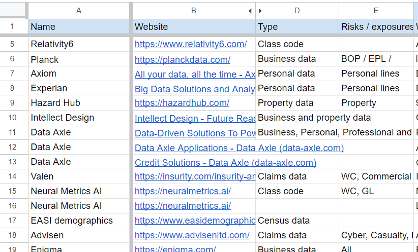The height and width of the screenshot is (252, 418).
Task: Click the left arrow to unhide column C
Action: [x=250, y=11]
